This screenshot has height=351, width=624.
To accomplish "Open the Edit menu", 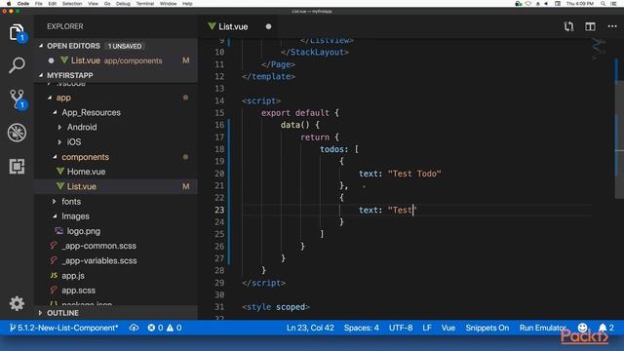I will click(x=52, y=4).
